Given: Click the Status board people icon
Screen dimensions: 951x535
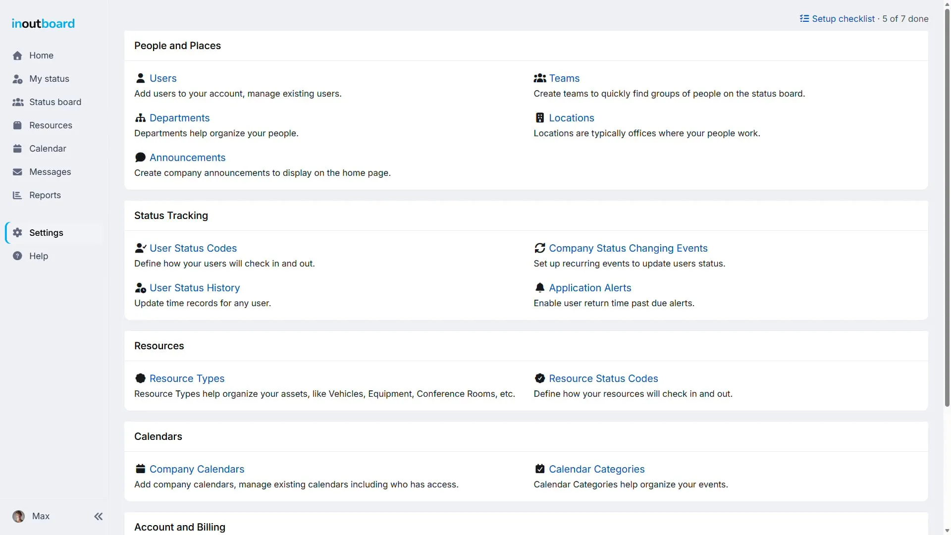Looking at the screenshot, I should click(18, 102).
